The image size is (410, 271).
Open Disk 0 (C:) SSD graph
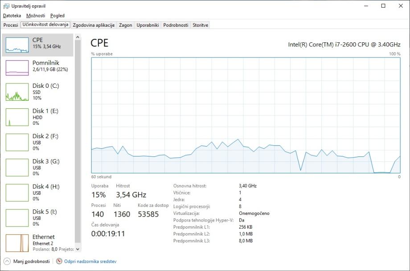pos(17,92)
